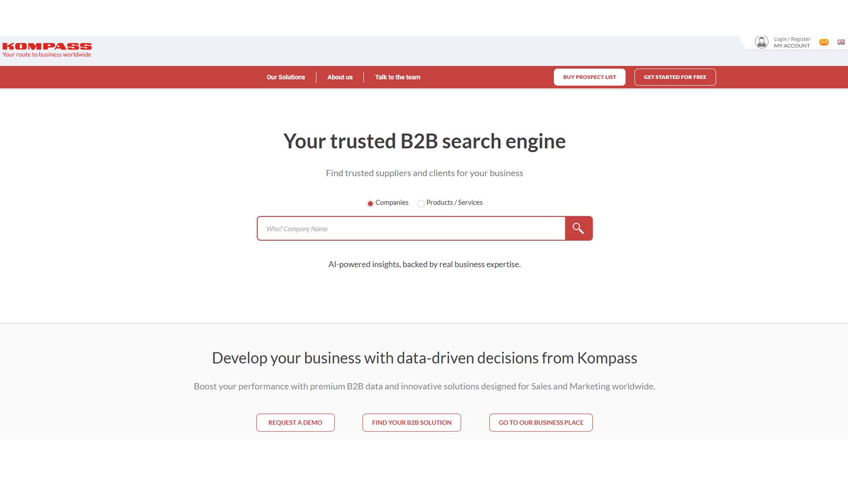Screen dimensions: 848x477
Task: Click Go To Our Business Place button
Action: [541, 423]
